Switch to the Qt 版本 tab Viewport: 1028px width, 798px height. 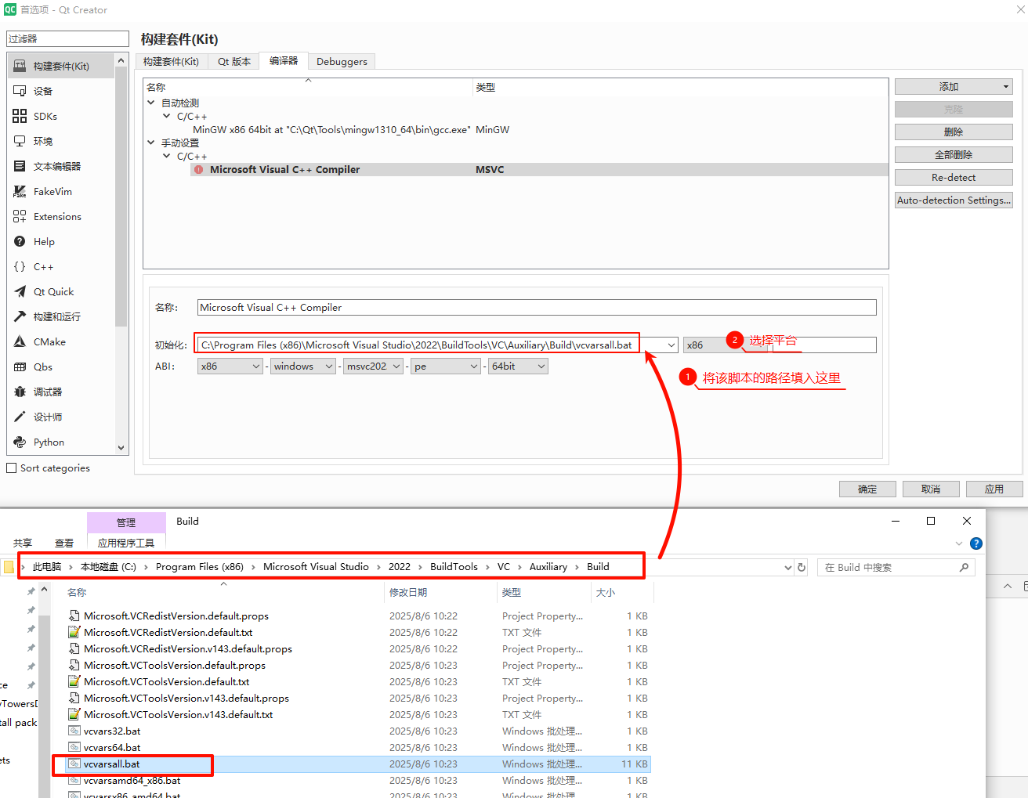pos(234,61)
